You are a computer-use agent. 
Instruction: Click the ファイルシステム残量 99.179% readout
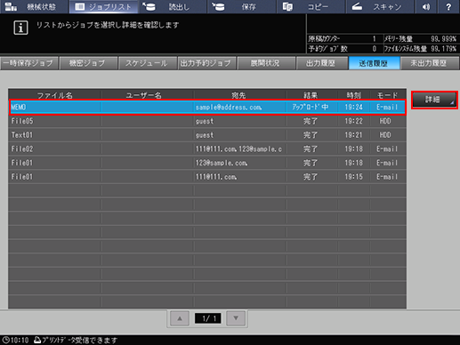(x=443, y=48)
